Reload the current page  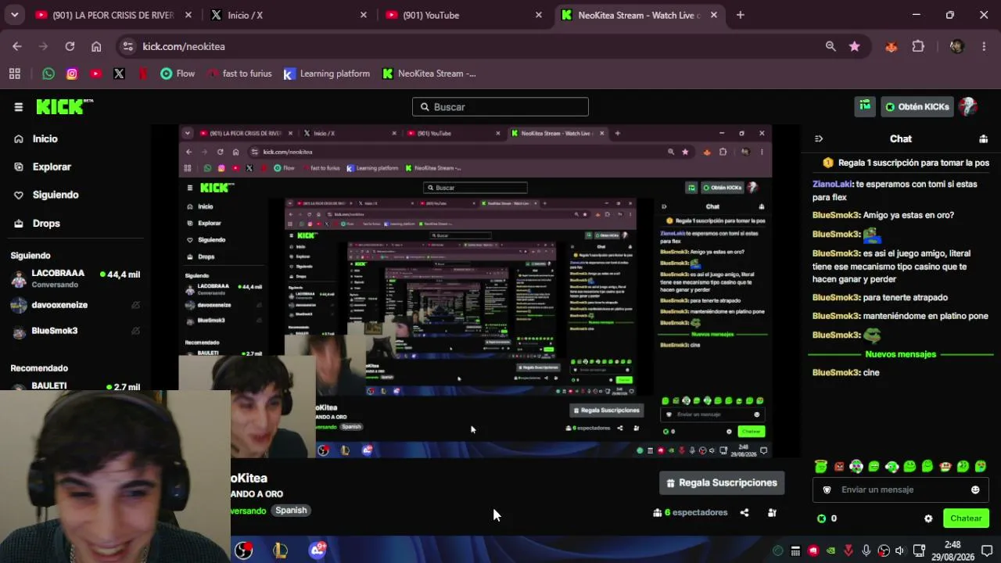pos(70,46)
